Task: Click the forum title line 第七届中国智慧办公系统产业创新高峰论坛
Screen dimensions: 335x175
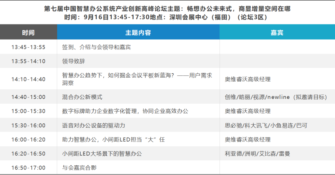Action: 167,9
